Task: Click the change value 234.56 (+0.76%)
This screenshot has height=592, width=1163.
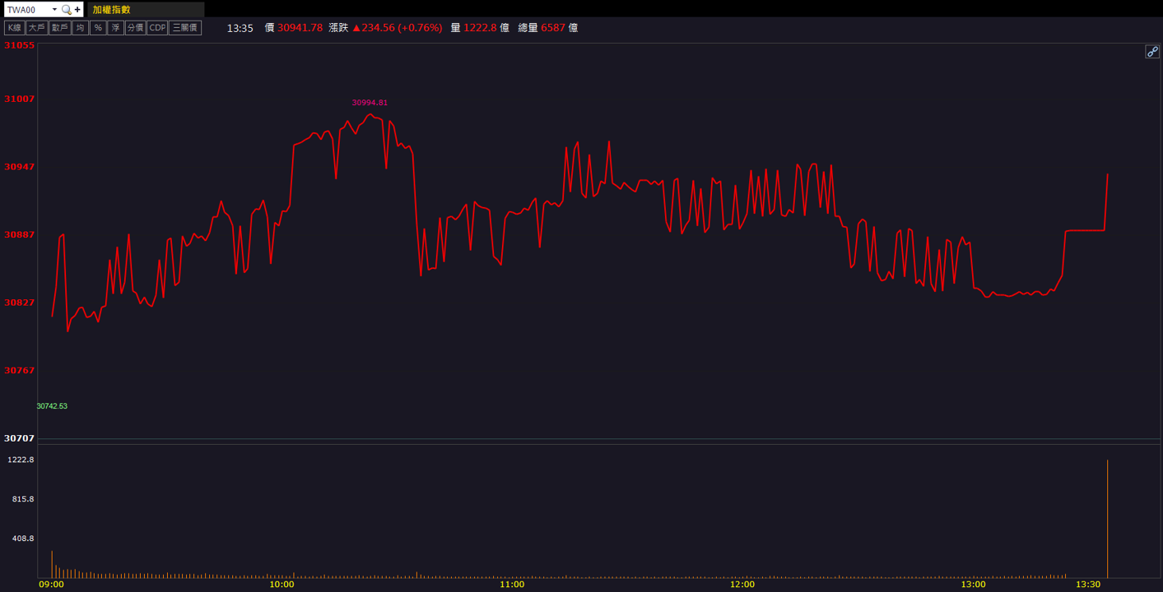Action: pyautogui.click(x=397, y=28)
